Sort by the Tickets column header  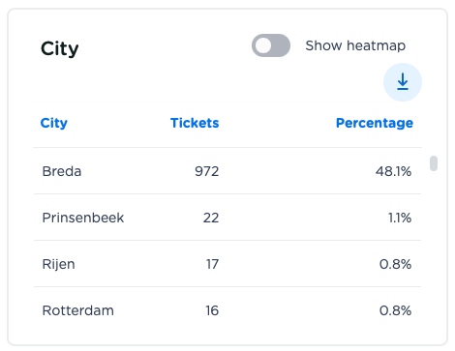pos(195,123)
